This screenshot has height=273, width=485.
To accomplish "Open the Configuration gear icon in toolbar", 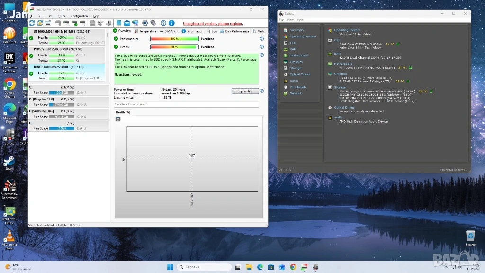I will [x=145, y=23].
